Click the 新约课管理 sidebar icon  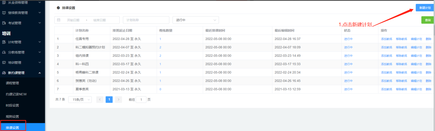point(4,73)
